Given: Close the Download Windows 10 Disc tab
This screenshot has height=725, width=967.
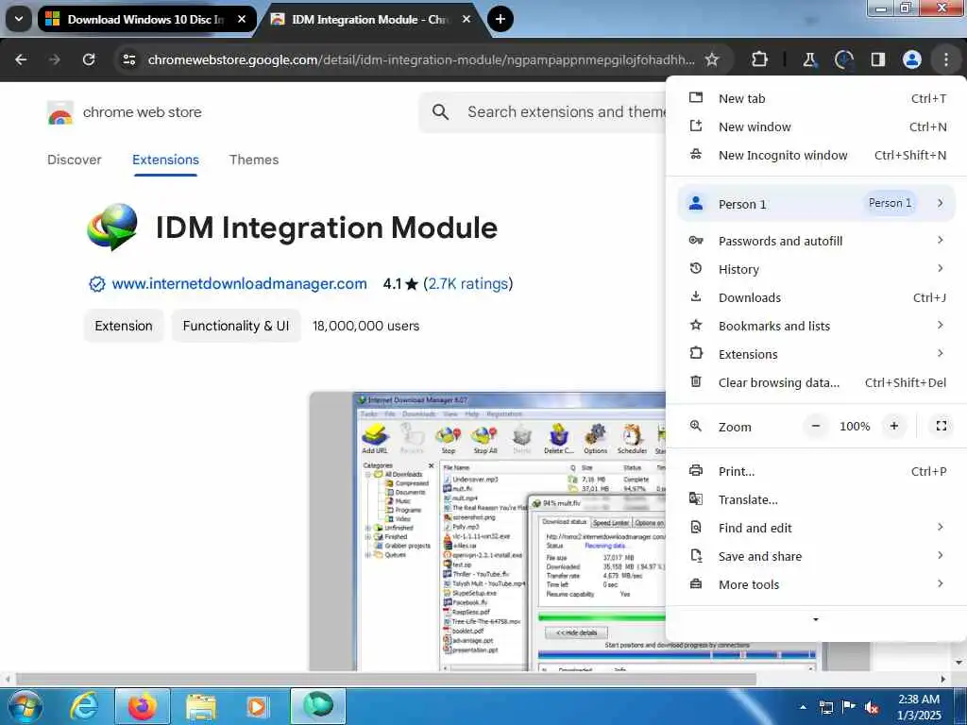Looking at the screenshot, I should pos(242,19).
